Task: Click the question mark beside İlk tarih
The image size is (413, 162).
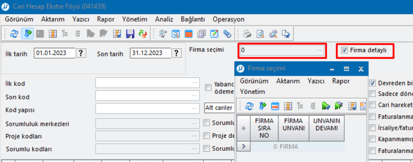Action: [81, 53]
